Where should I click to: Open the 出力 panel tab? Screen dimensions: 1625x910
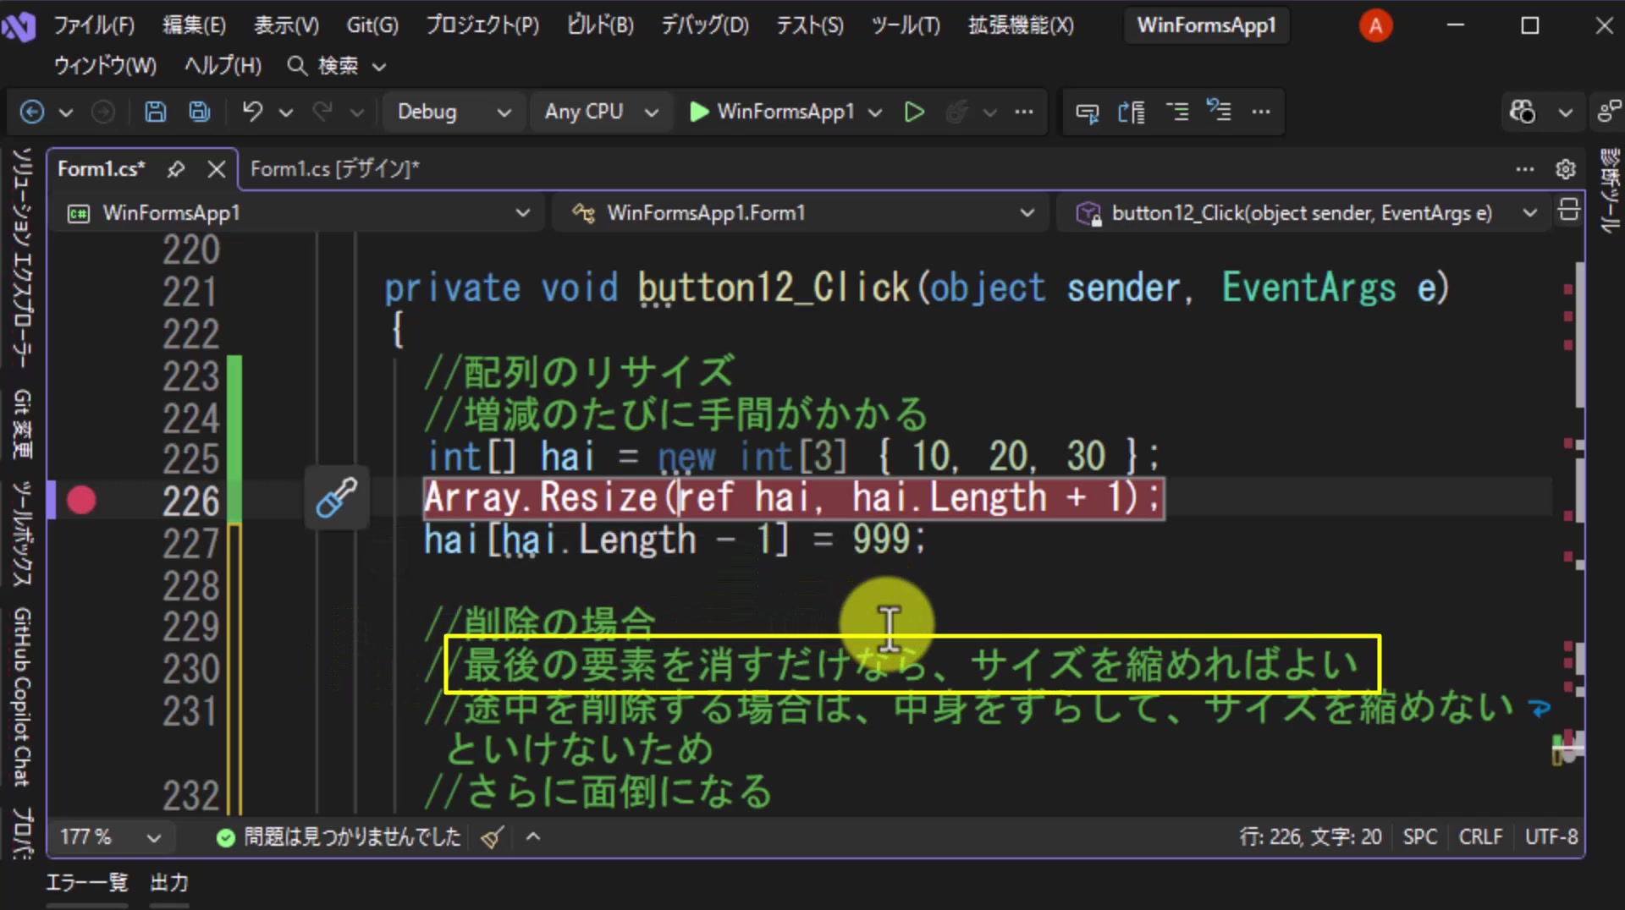(169, 883)
